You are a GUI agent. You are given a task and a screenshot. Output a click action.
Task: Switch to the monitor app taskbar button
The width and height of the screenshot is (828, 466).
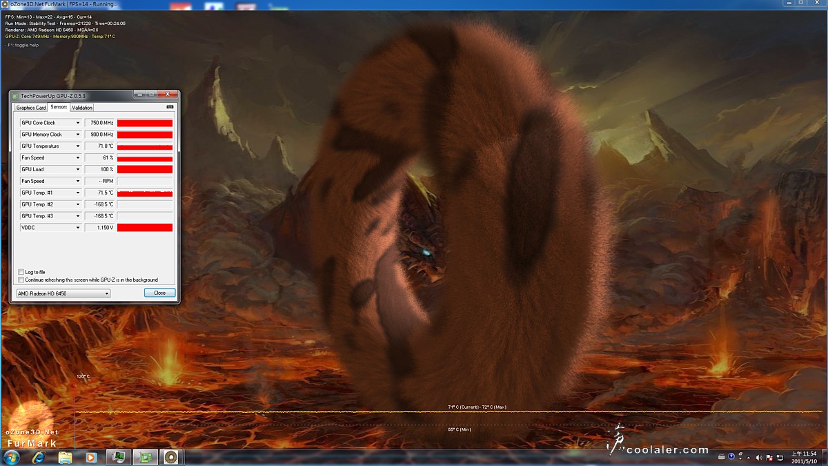tap(119, 457)
